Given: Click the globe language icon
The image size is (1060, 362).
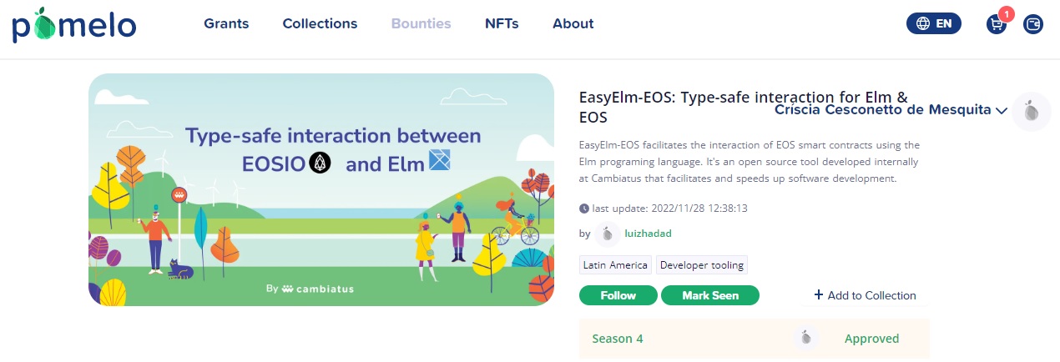Looking at the screenshot, I should click(x=923, y=24).
